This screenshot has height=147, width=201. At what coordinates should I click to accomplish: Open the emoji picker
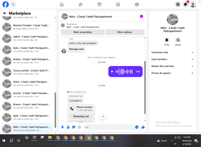(137, 127)
